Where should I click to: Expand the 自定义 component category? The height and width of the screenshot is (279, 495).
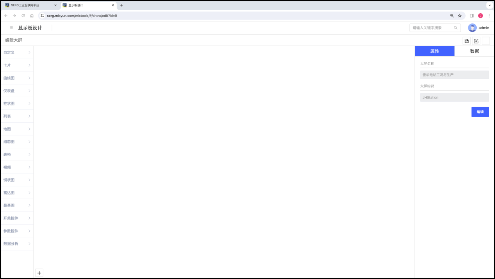click(17, 52)
